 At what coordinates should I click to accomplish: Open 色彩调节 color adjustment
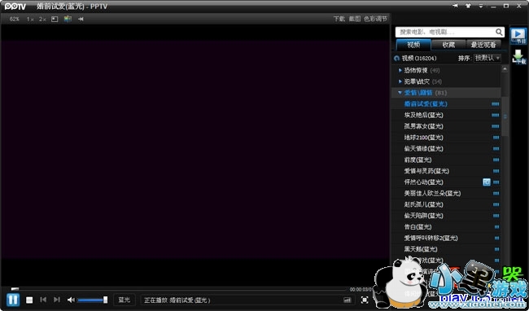coord(375,19)
